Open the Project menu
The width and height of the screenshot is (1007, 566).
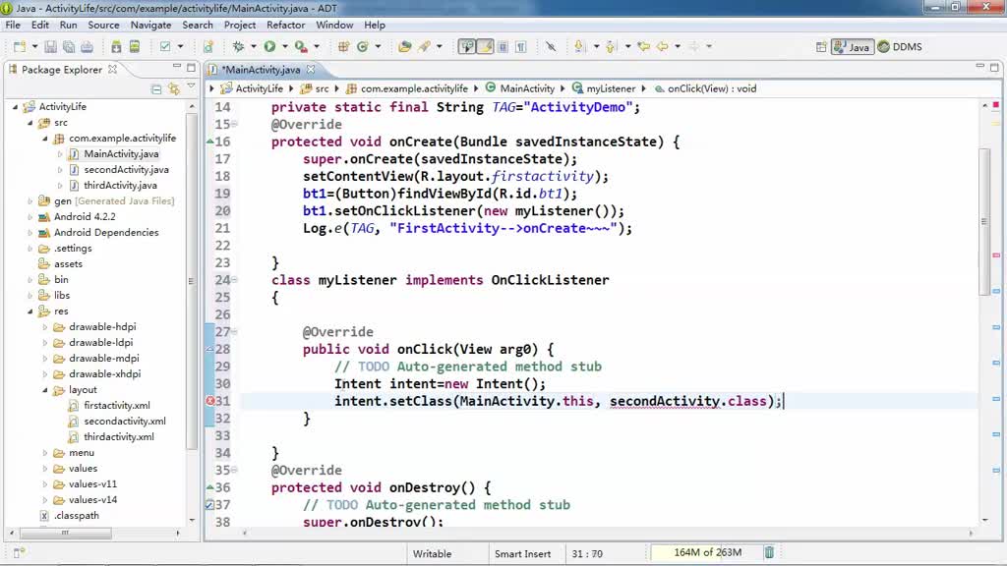coord(240,25)
